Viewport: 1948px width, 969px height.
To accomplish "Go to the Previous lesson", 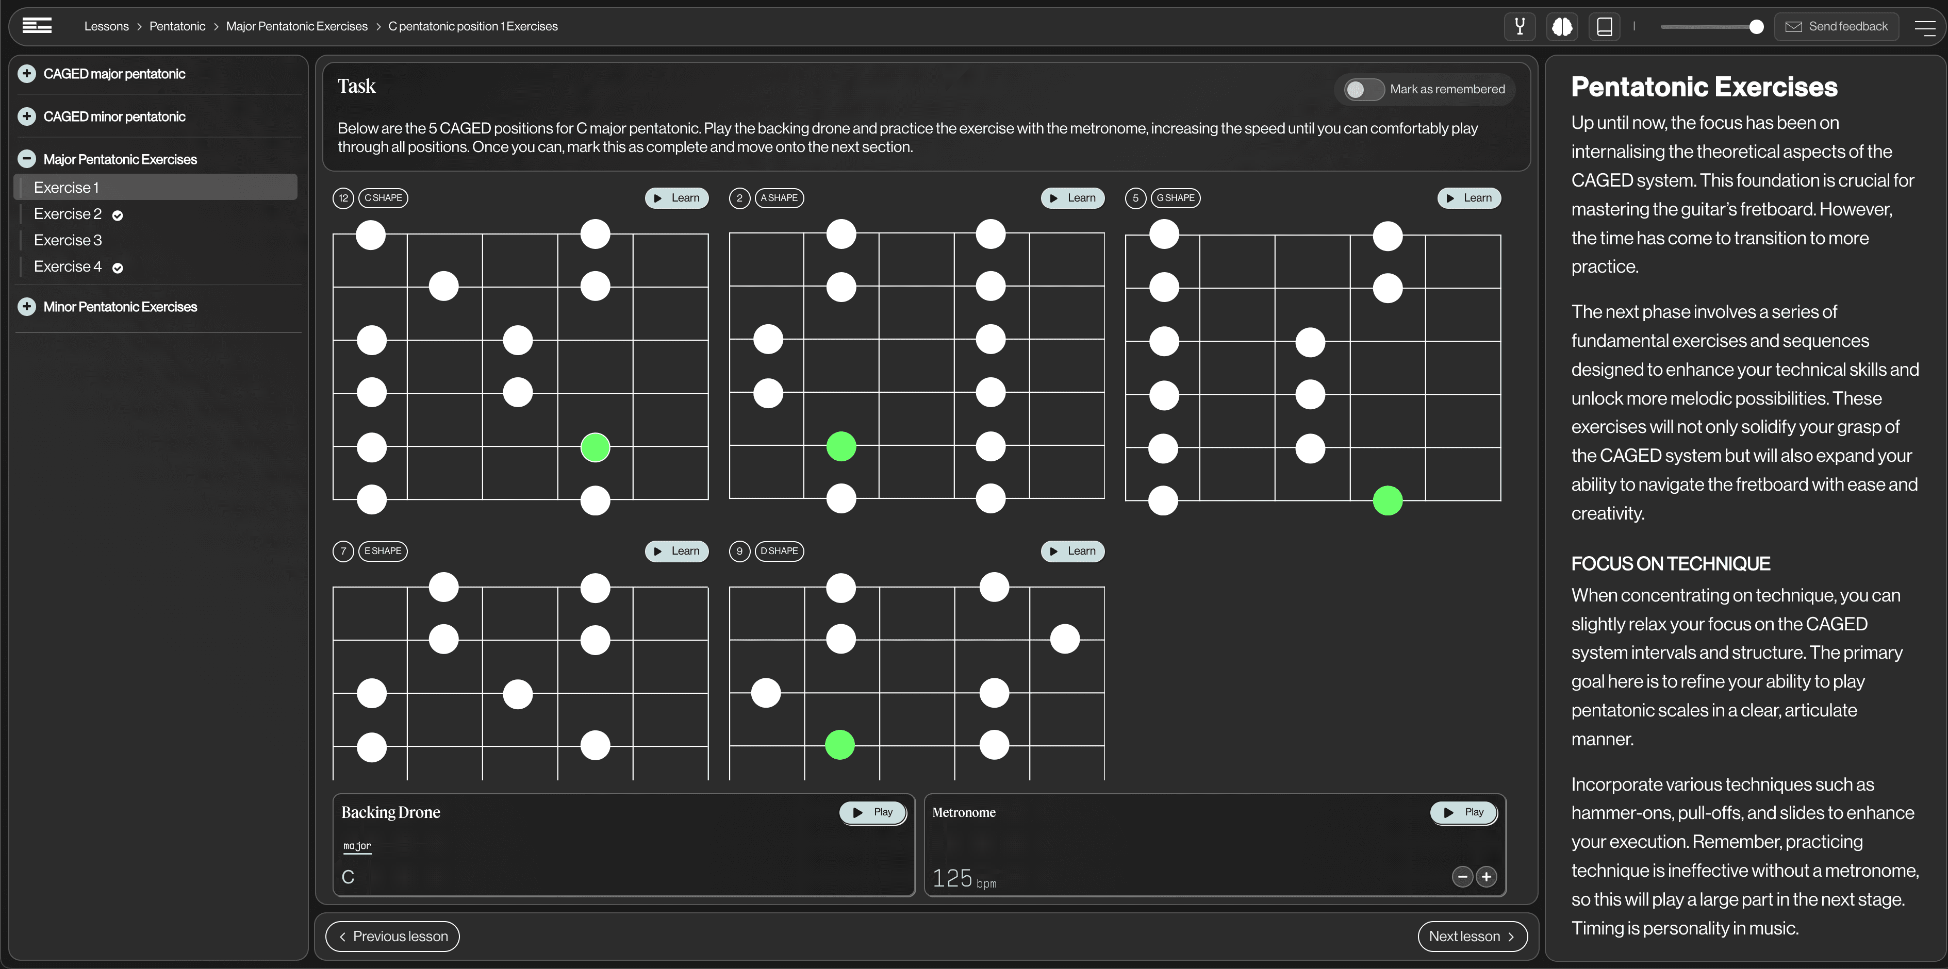I will point(392,937).
